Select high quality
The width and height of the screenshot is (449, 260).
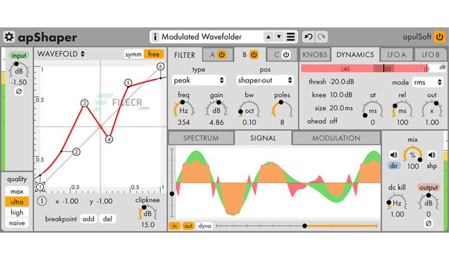point(17,213)
